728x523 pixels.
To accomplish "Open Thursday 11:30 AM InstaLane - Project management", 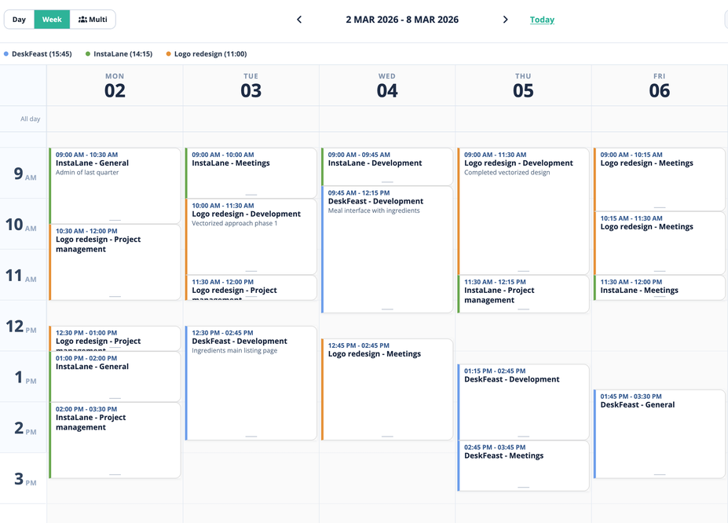I will tap(523, 294).
